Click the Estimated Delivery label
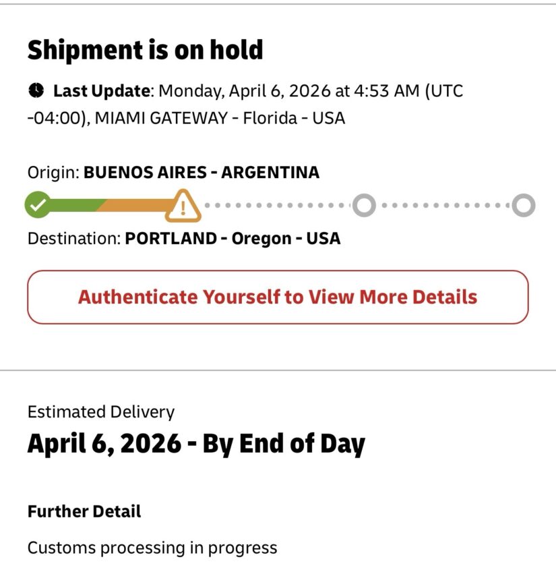The image size is (556, 572). 100,411
